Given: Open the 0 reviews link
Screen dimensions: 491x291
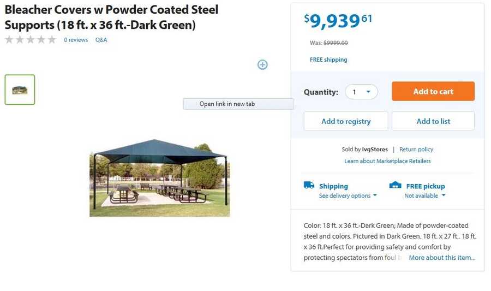Looking at the screenshot, I should [76, 40].
